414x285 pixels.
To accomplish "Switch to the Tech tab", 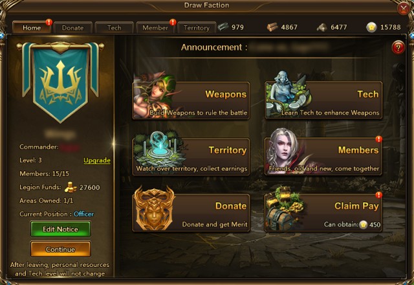I will click(x=114, y=27).
